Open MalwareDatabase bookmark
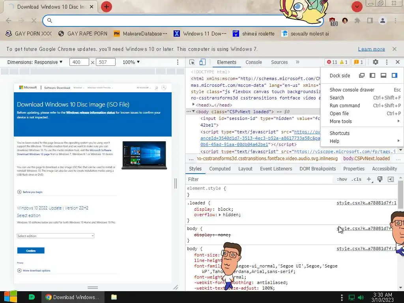Viewport: 404px width, 303px height. (141, 34)
